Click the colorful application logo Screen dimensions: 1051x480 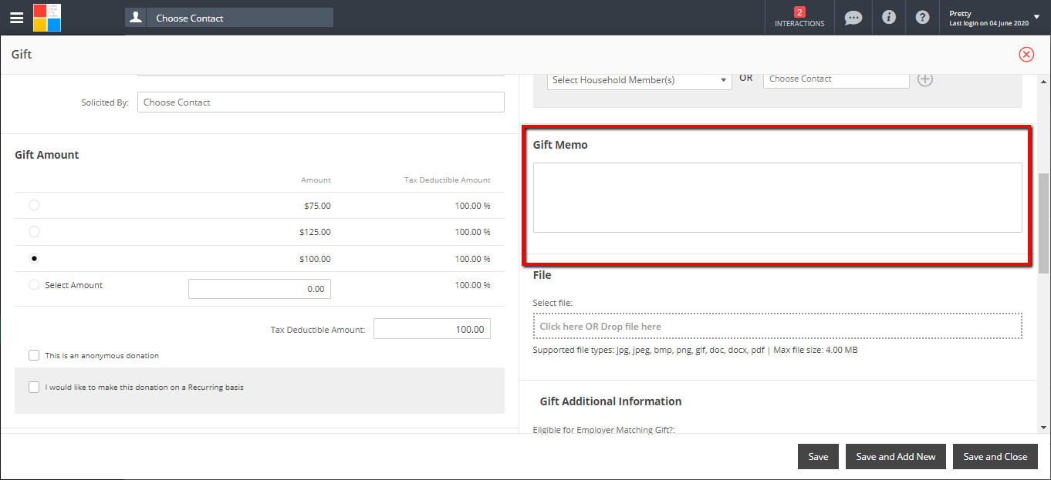point(47,18)
